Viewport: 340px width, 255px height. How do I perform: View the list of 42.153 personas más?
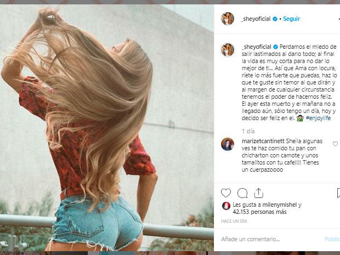click(259, 212)
